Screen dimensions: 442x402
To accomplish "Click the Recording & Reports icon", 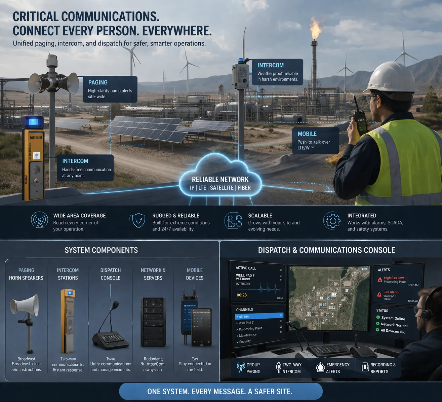I will tap(365, 367).
